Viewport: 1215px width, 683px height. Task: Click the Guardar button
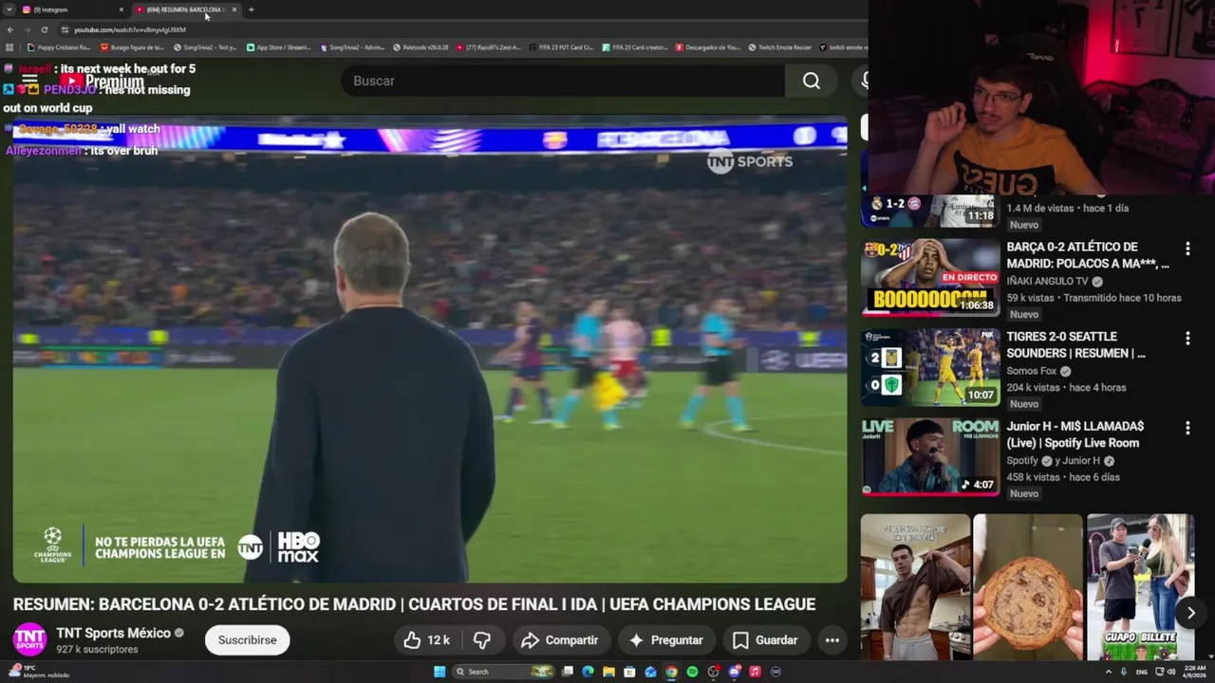[765, 640]
